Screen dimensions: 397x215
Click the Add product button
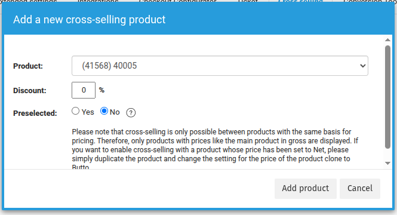[306, 188]
